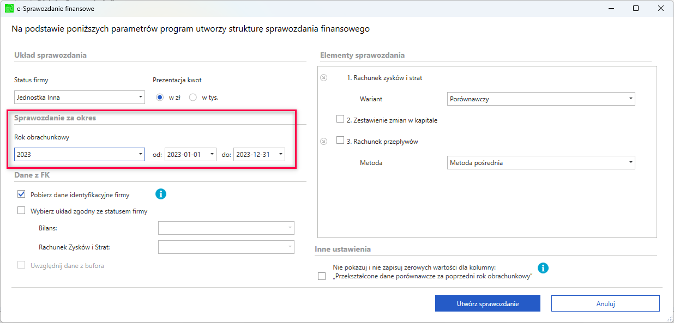
Task: Select the 'w zł' radio option
Action: coord(160,97)
